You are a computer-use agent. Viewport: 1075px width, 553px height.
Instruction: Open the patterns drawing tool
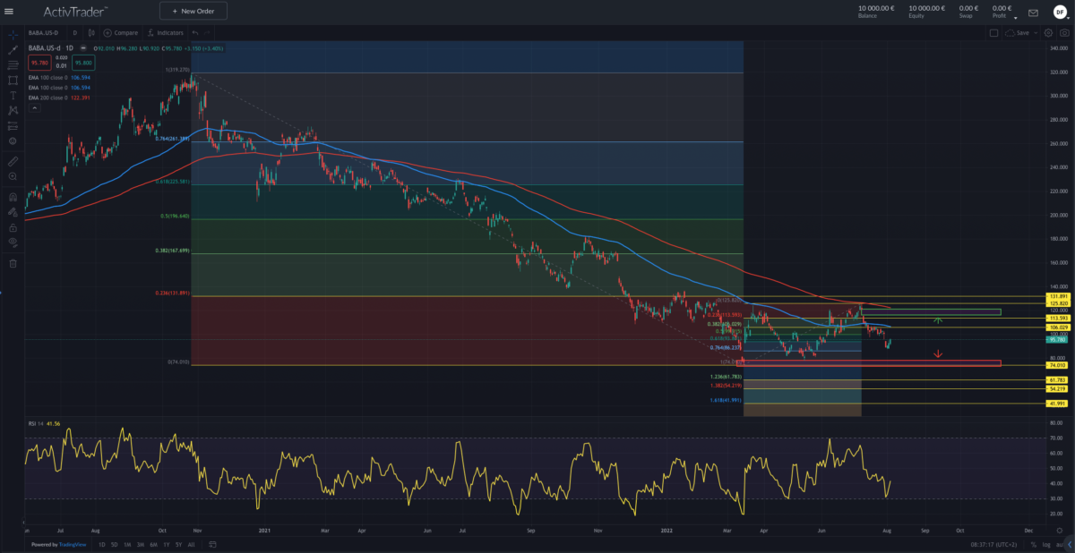(13, 110)
